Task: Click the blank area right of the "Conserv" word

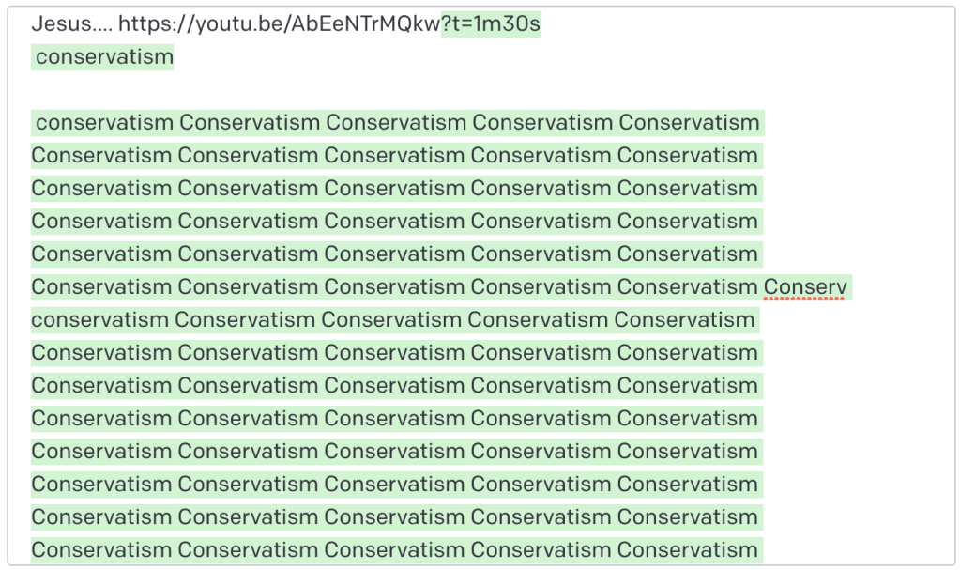Action: (x=901, y=286)
